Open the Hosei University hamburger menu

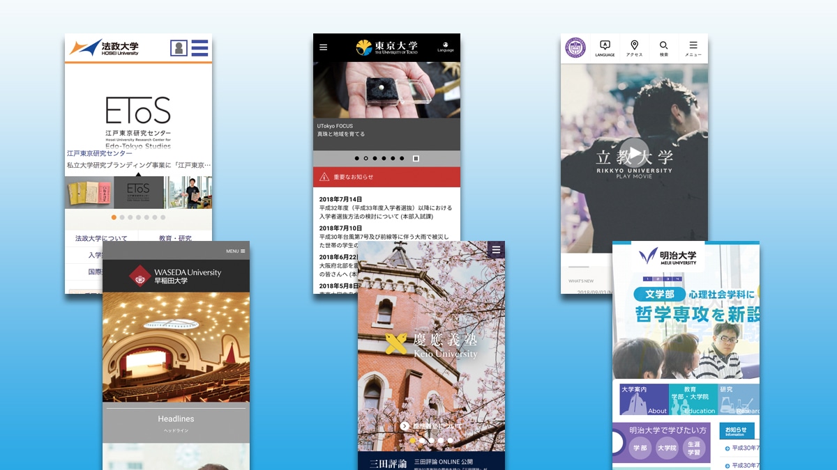click(x=199, y=48)
